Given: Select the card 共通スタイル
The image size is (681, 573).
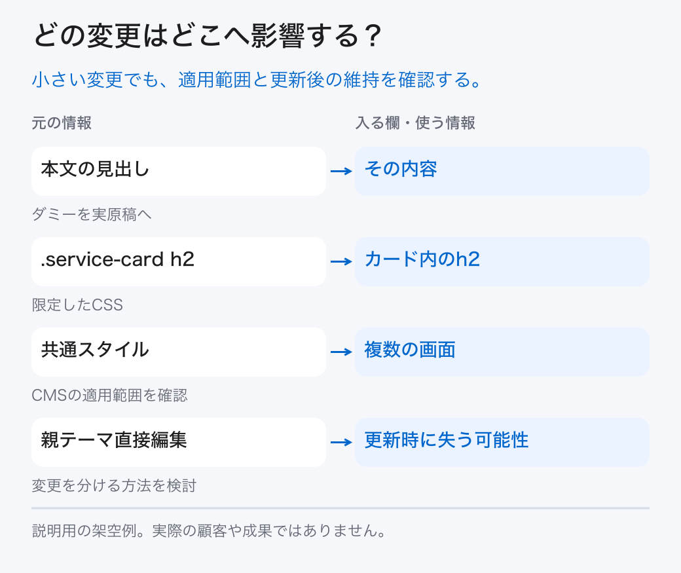Looking at the screenshot, I should click(179, 352).
